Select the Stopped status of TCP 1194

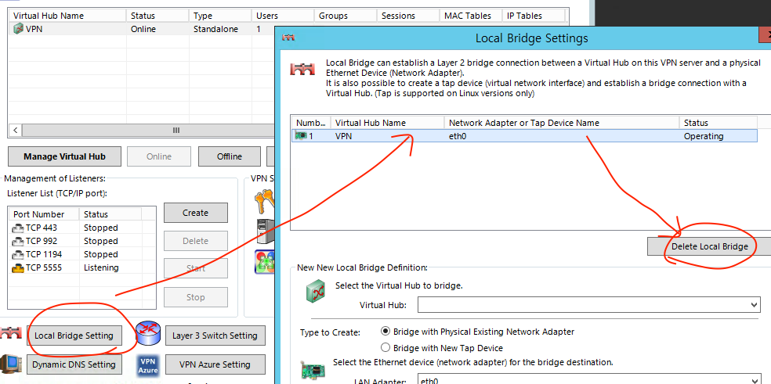[x=101, y=254]
